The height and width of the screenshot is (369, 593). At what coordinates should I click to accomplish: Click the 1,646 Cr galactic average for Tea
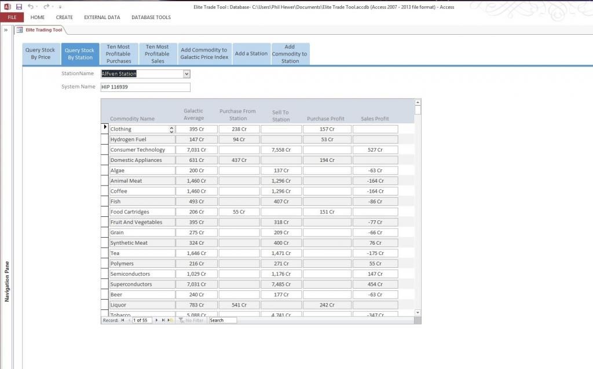[197, 253]
